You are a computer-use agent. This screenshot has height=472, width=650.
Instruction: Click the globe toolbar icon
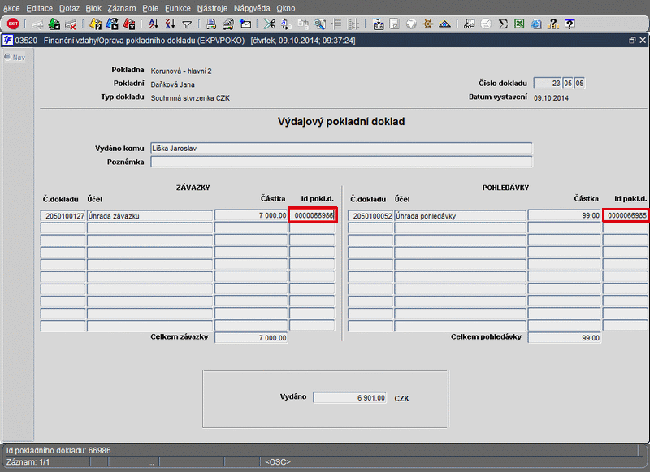411,24
